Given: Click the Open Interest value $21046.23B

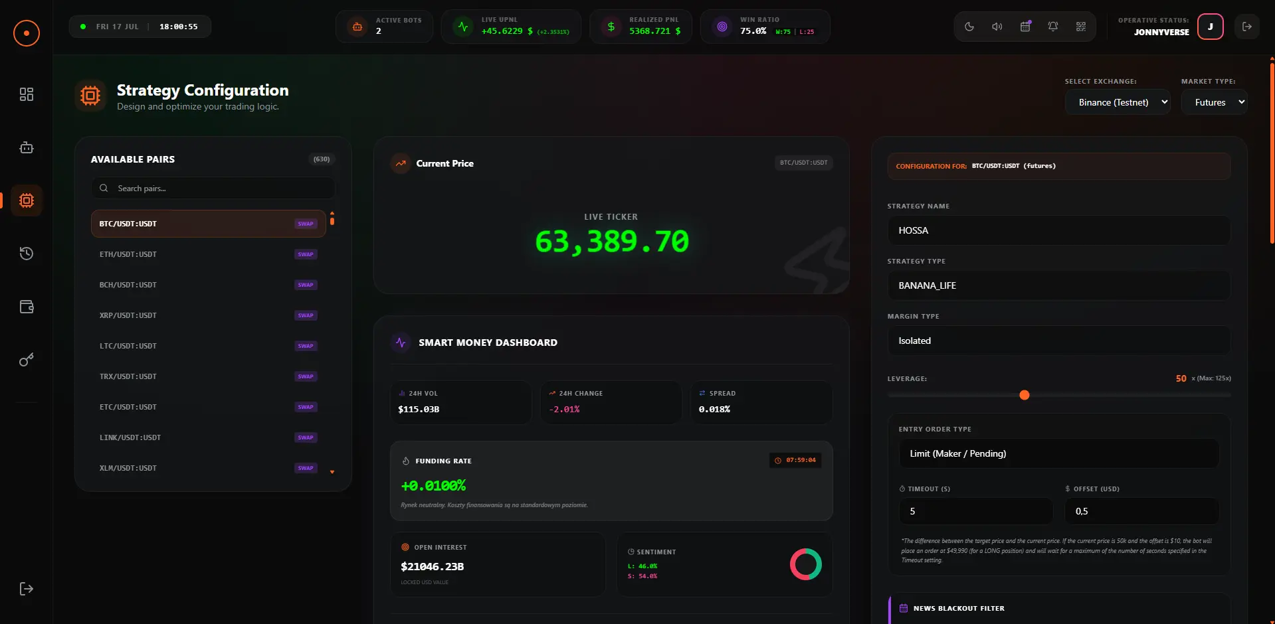Looking at the screenshot, I should click(x=433, y=566).
